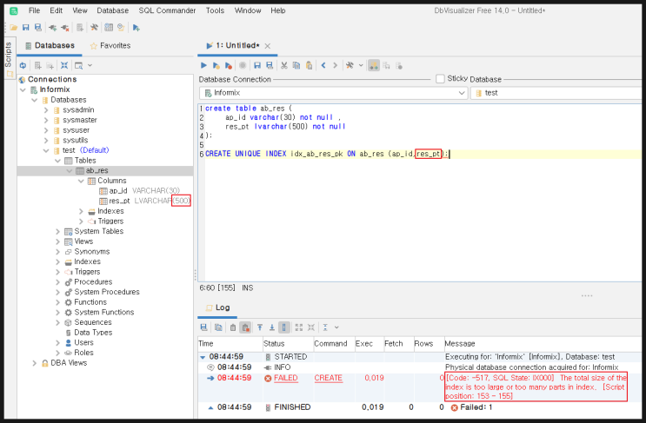
Task: Click the clear log trash icon
Action: tap(233, 327)
